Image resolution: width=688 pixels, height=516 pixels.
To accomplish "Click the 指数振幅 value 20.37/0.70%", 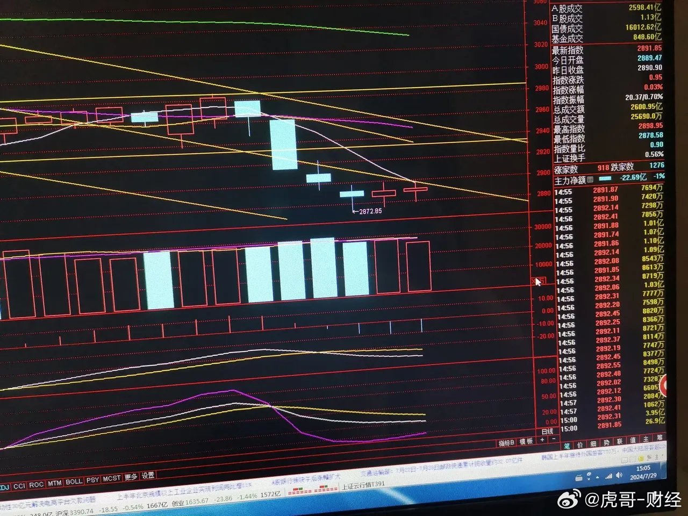I will 644,97.
